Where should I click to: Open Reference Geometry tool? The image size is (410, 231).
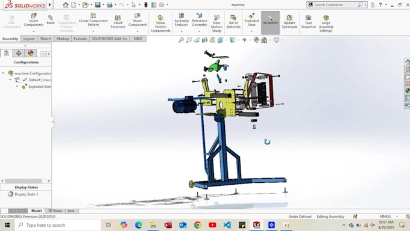click(199, 20)
